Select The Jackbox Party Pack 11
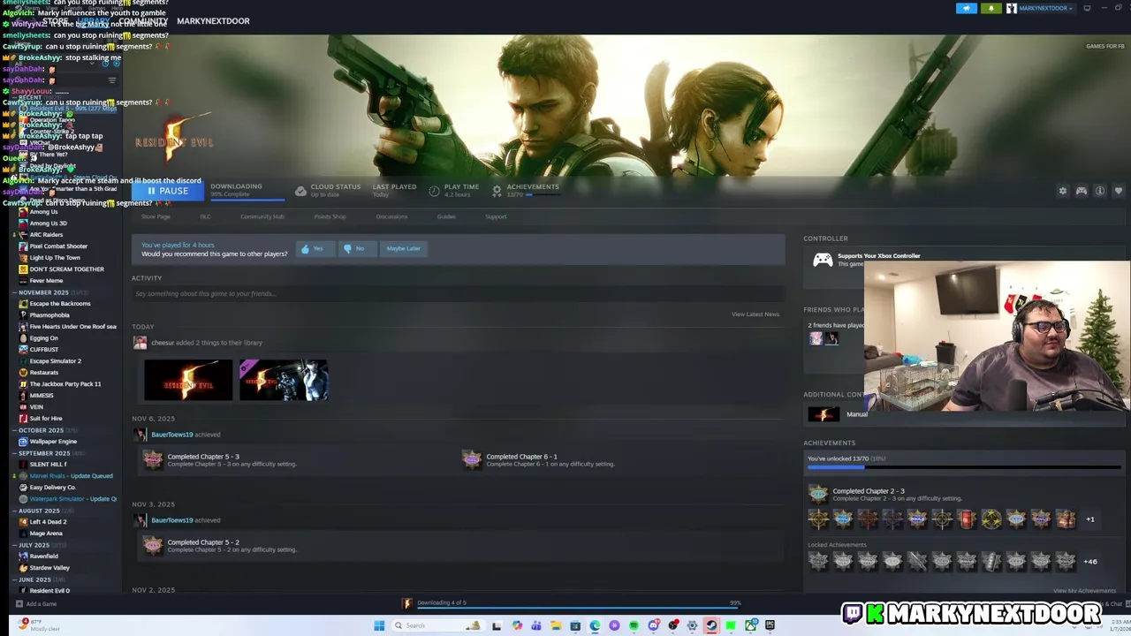This screenshot has height=636, width=1131. coord(65,384)
